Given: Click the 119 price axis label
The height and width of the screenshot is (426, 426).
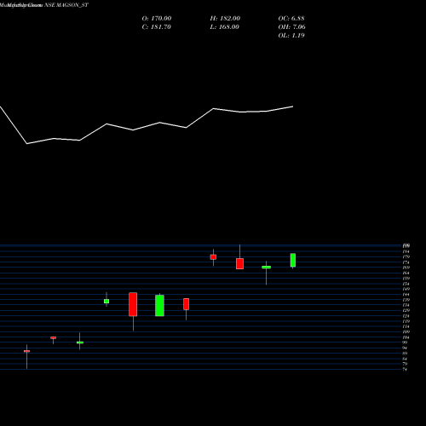Looking at the screenshot, I should pyautogui.click(x=406, y=321).
